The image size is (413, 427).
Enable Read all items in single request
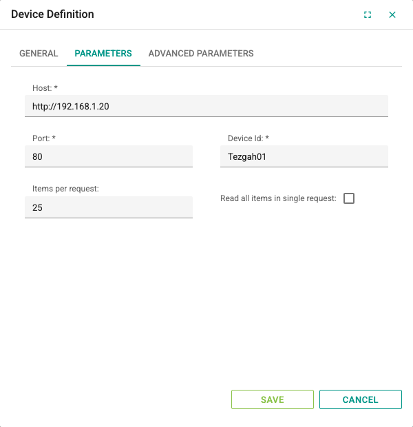(x=349, y=198)
